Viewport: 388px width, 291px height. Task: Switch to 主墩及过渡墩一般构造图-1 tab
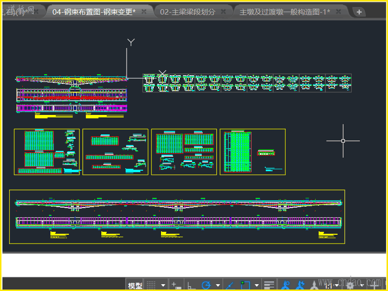[x=285, y=12]
